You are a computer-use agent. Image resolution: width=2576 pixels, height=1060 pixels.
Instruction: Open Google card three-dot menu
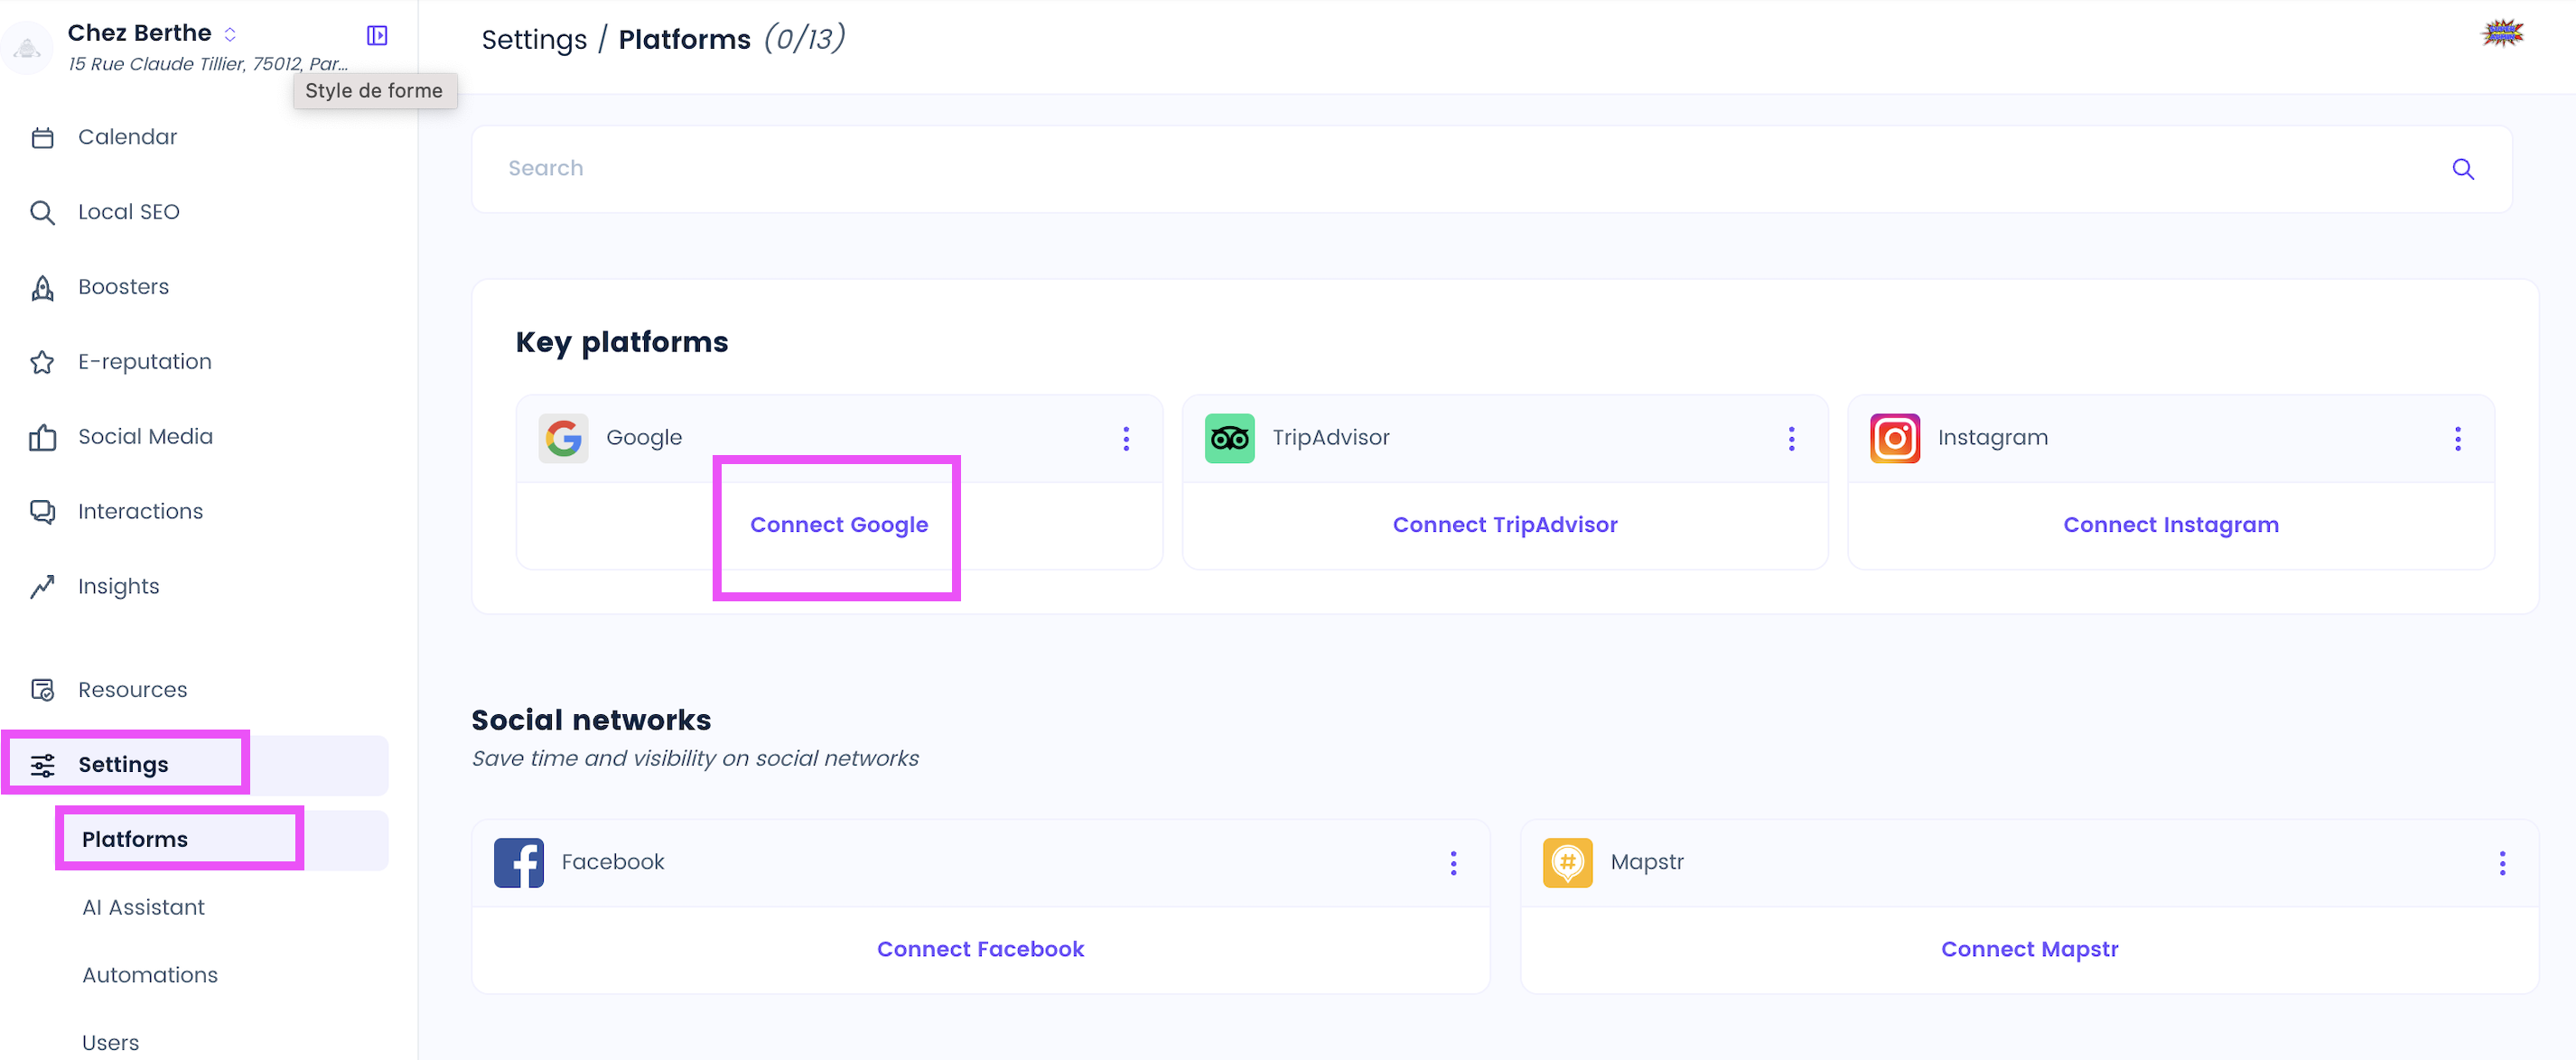click(x=1126, y=439)
